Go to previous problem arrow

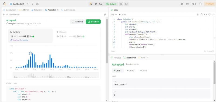(28, 4)
